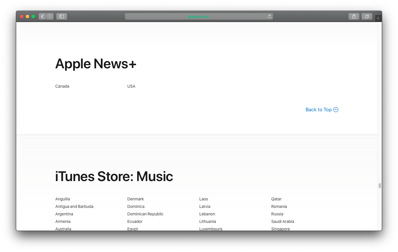Select USA under Apple News+
This screenshot has width=398, height=252.
pyautogui.click(x=131, y=86)
